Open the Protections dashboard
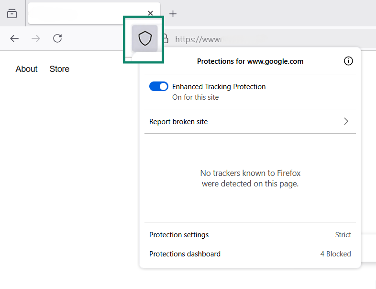376x289 pixels. 185,254
